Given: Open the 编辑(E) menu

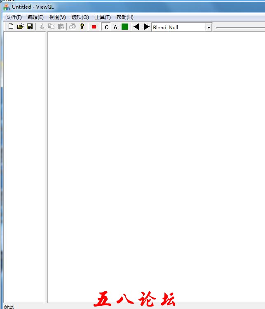Looking at the screenshot, I should click(x=35, y=17).
